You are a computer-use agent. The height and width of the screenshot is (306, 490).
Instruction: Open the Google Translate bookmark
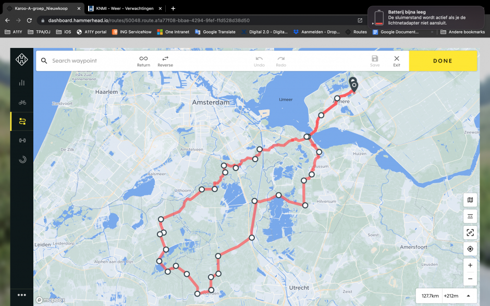click(215, 32)
